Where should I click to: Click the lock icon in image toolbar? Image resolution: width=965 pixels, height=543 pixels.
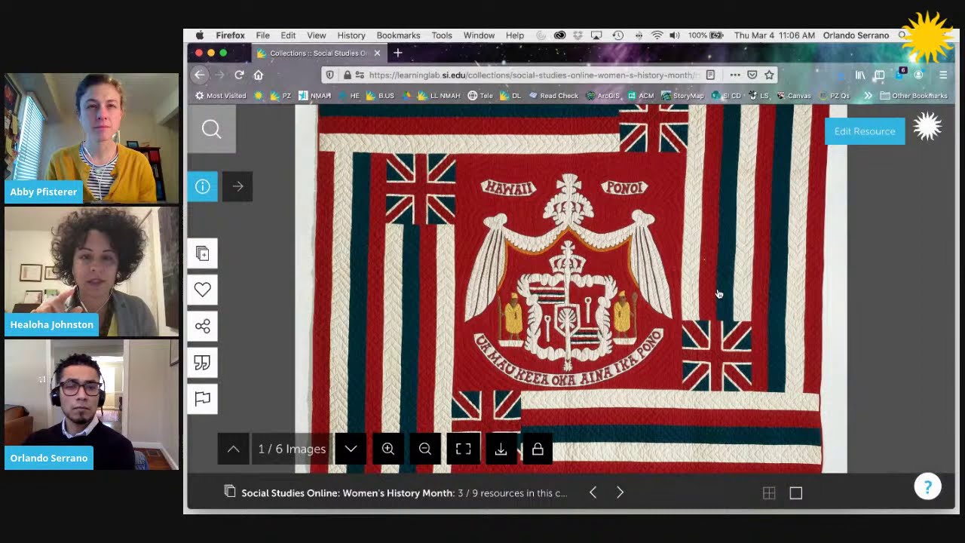point(538,449)
